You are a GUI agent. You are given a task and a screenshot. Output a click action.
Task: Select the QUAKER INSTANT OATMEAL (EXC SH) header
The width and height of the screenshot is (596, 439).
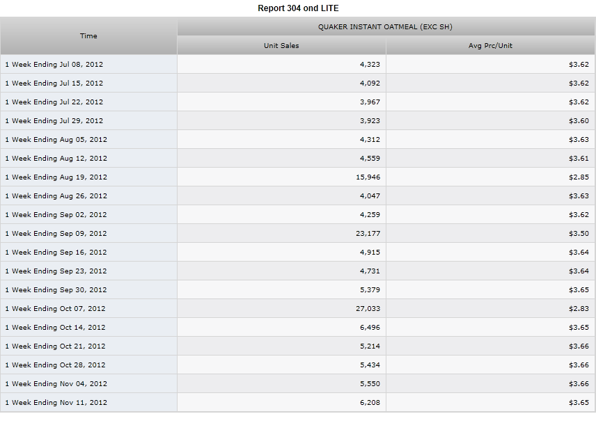pyautogui.click(x=386, y=26)
